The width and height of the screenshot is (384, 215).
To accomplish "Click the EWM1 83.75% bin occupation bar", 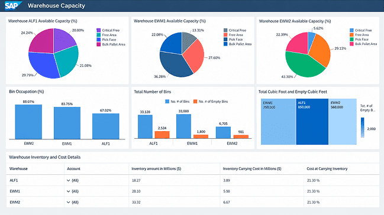I will [67, 123].
